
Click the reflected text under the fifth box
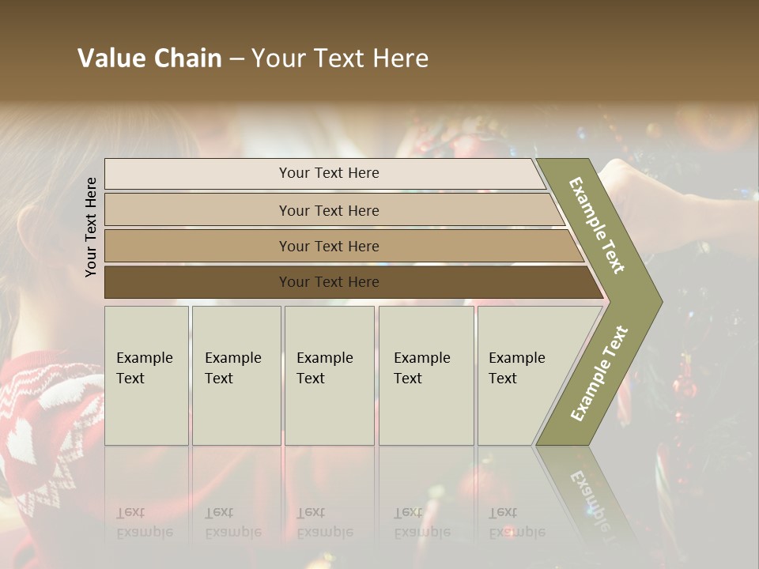[517, 522]
